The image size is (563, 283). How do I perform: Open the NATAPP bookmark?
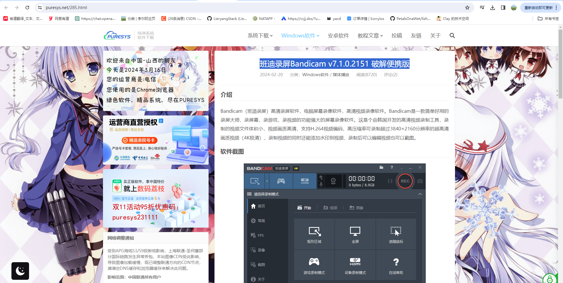click(x=264, y=18)
